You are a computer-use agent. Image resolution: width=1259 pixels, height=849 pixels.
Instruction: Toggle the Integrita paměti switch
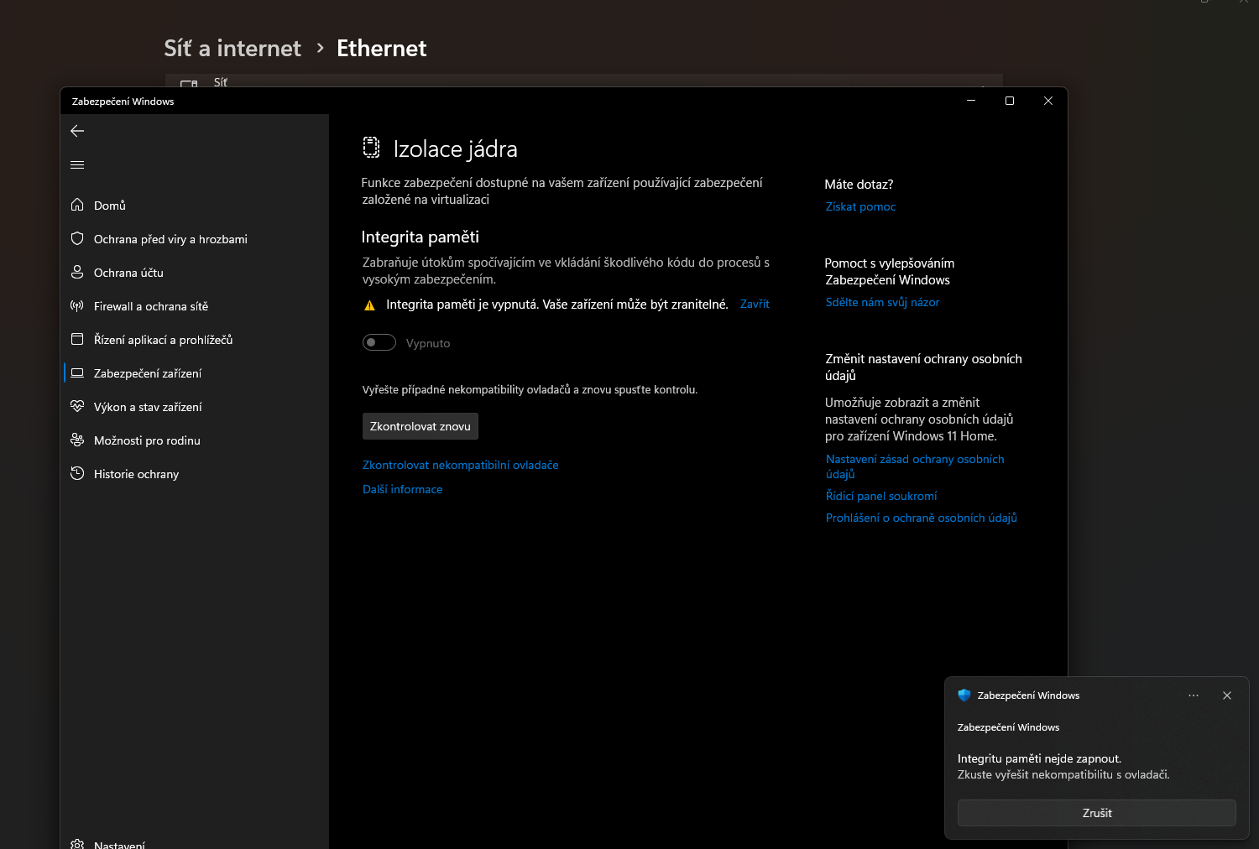(379, 342)
